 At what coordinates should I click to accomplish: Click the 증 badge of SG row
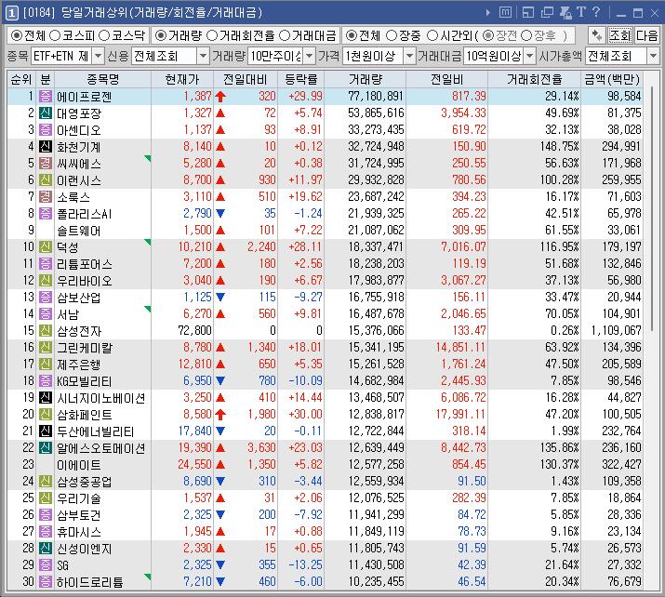click(x=46, y=564)
